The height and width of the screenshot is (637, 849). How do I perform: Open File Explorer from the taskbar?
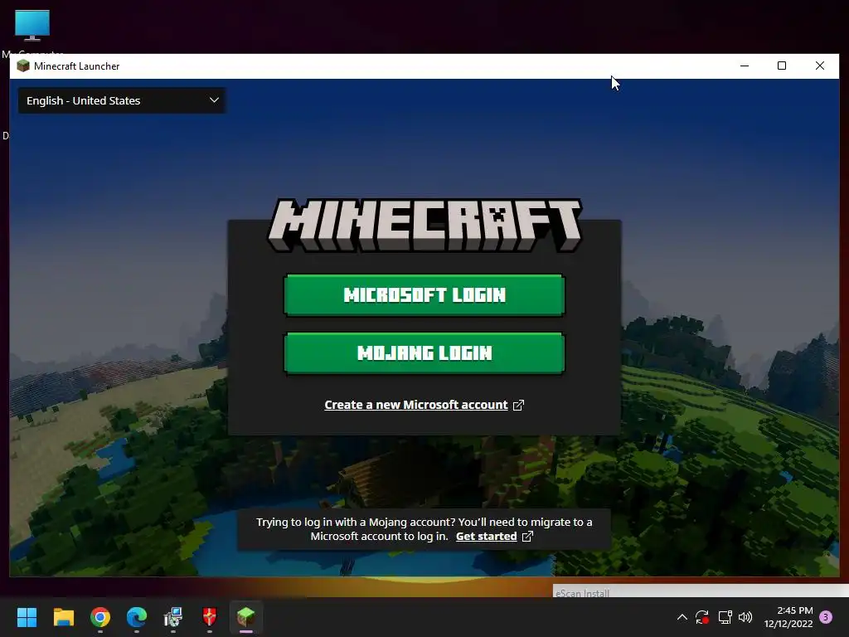click(x=63, y=617)
